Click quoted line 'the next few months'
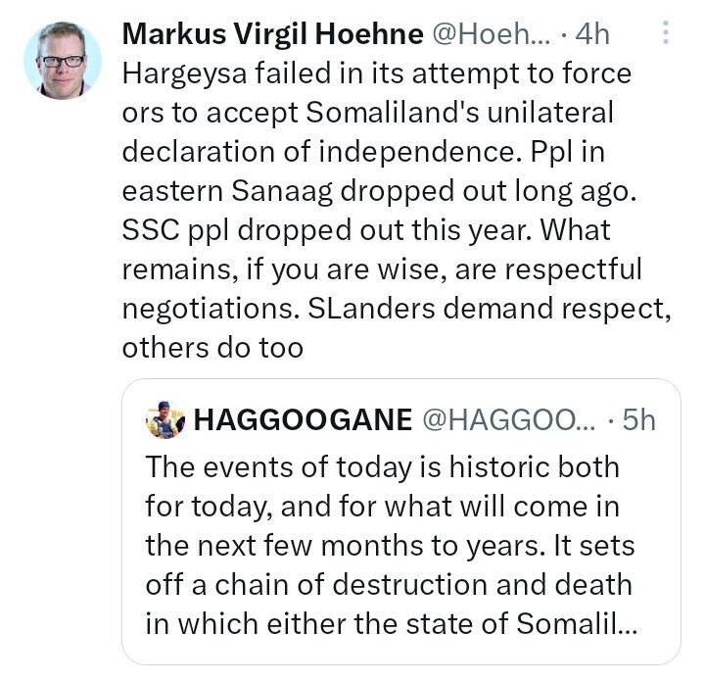Viewport: 705px width, 682px height. 390,545
